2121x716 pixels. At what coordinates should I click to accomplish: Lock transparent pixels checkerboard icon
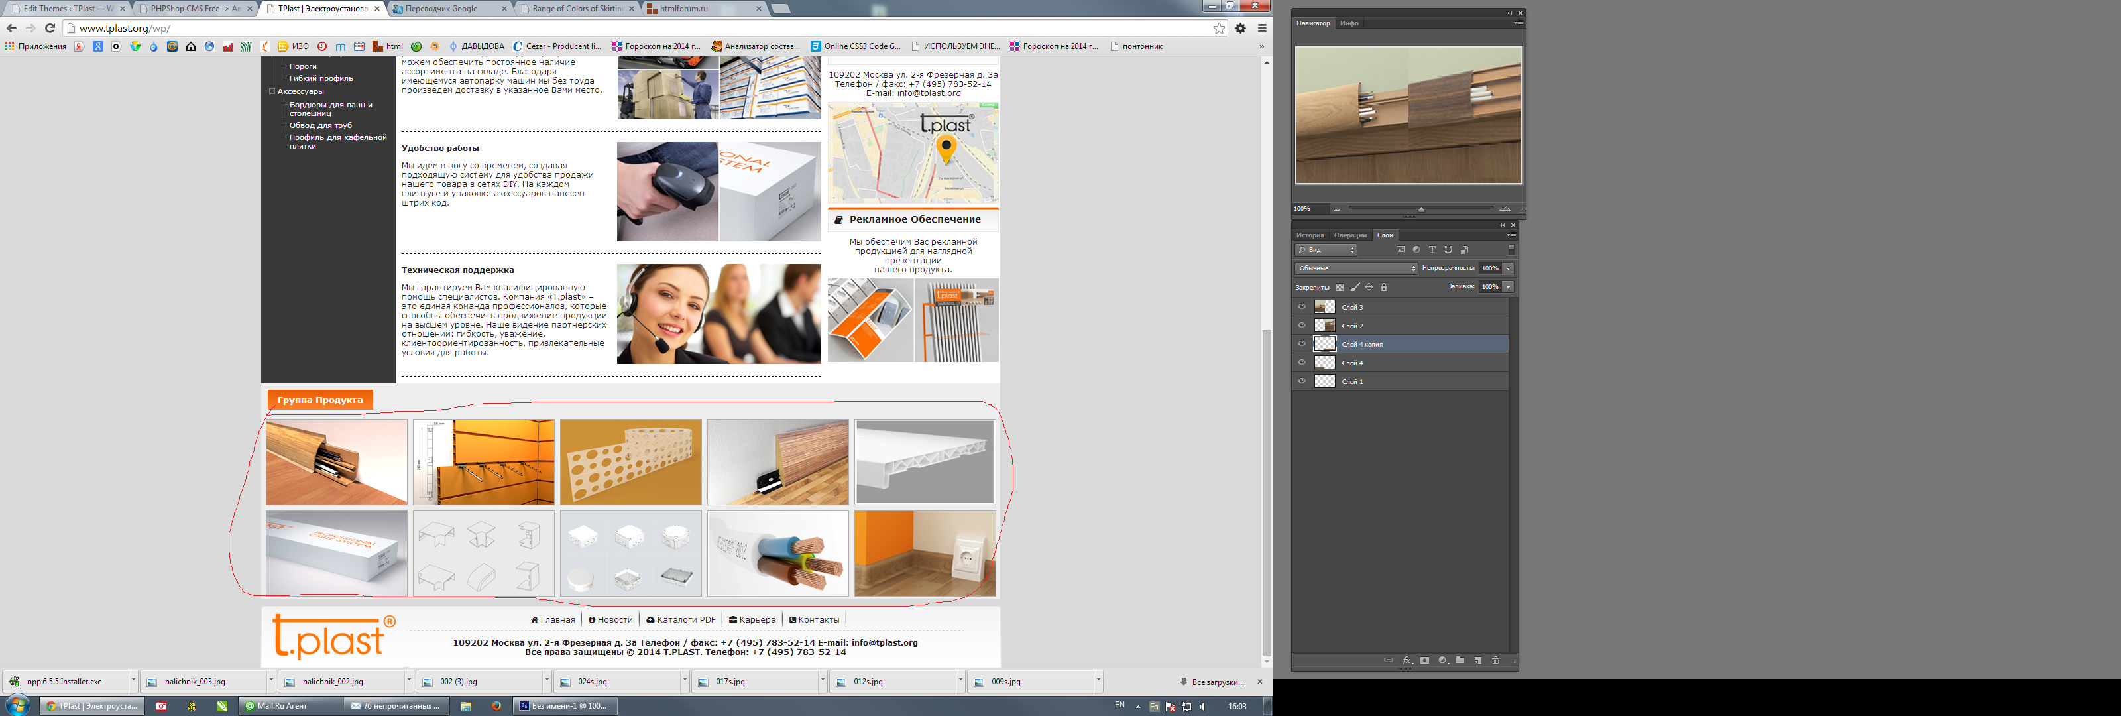tap(1340, 288)
